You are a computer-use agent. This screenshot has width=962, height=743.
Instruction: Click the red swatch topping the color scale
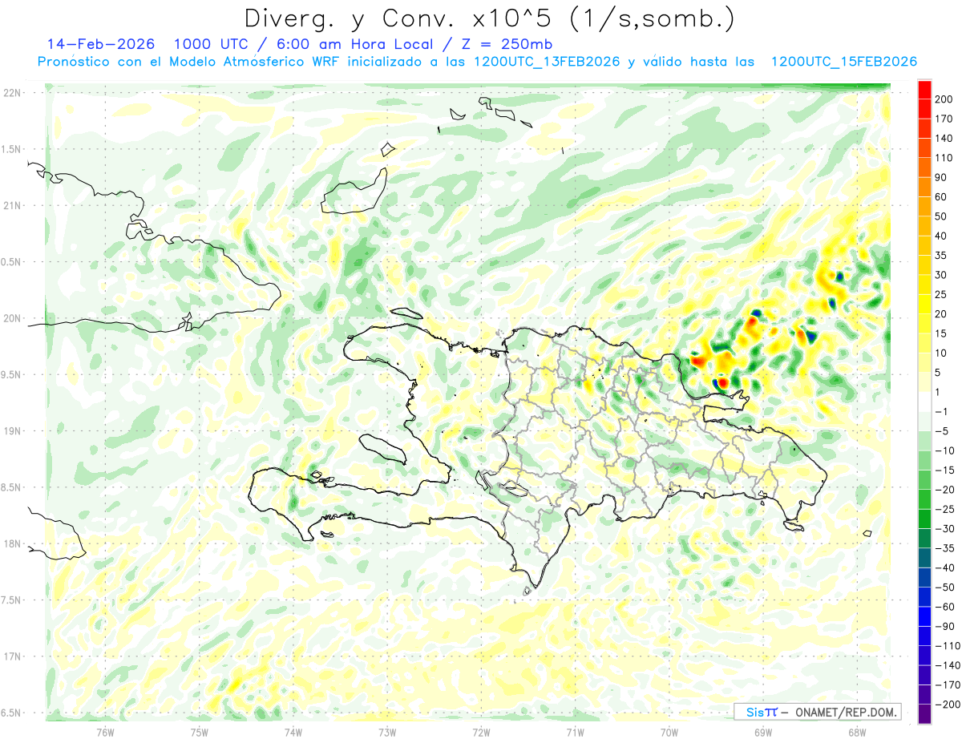coord(924,90)
